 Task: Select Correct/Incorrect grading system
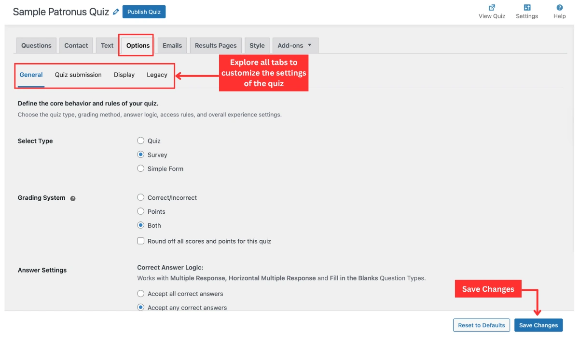[x=141, y=197]
